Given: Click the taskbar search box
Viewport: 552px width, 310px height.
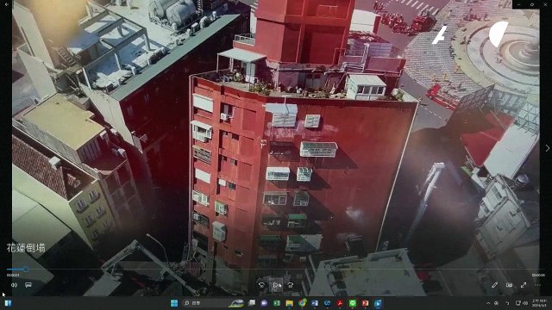Looking at the screenshot, I should coord(214,303).
